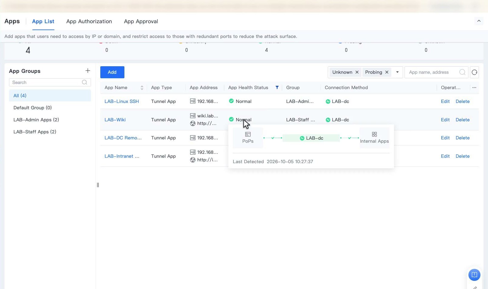Image resolution: width=488 pixels, height=289 pixels.
Task: Open the LAB-Wiki app link
Action: (x=115, y=120)
